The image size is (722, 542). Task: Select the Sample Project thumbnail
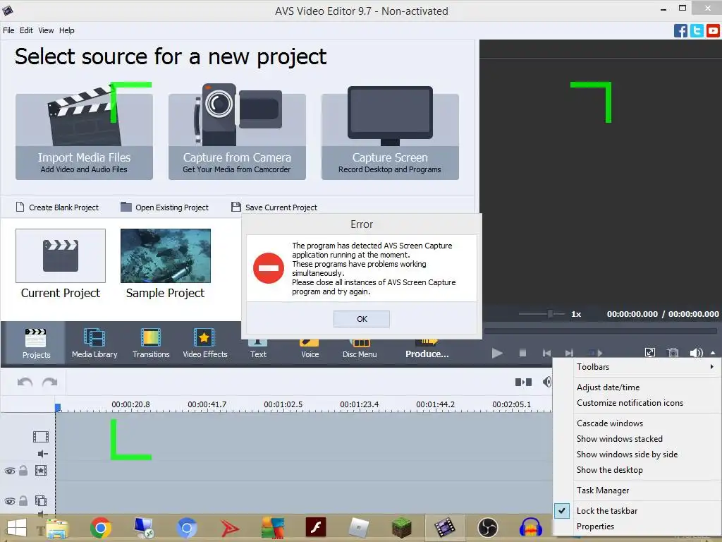point(165,255)
